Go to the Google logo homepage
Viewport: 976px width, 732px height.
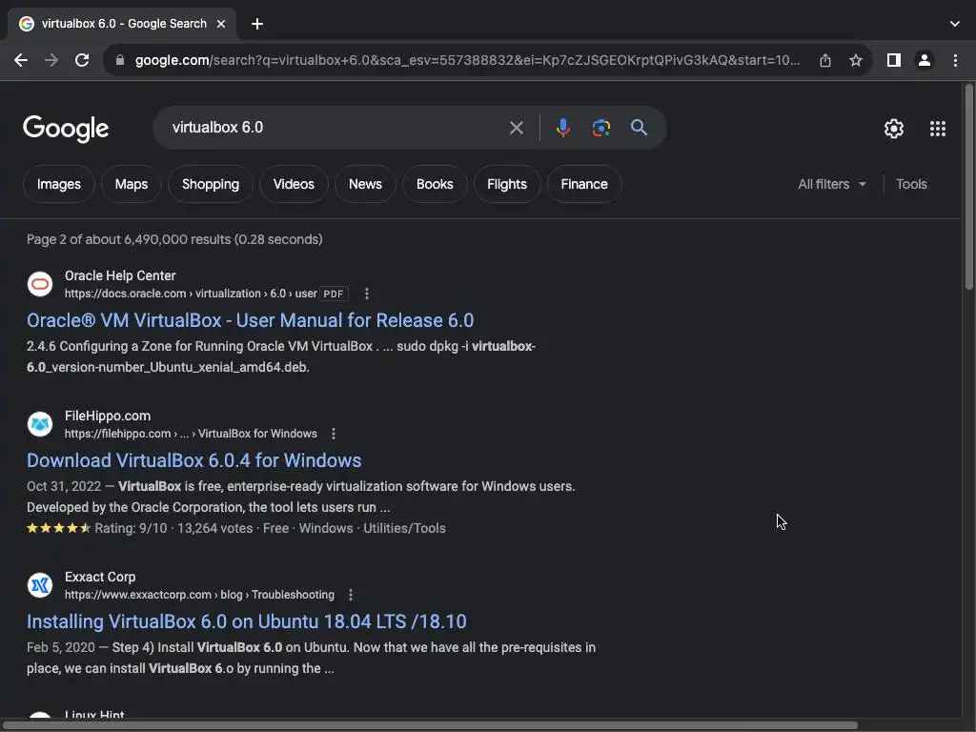(66, 129)
